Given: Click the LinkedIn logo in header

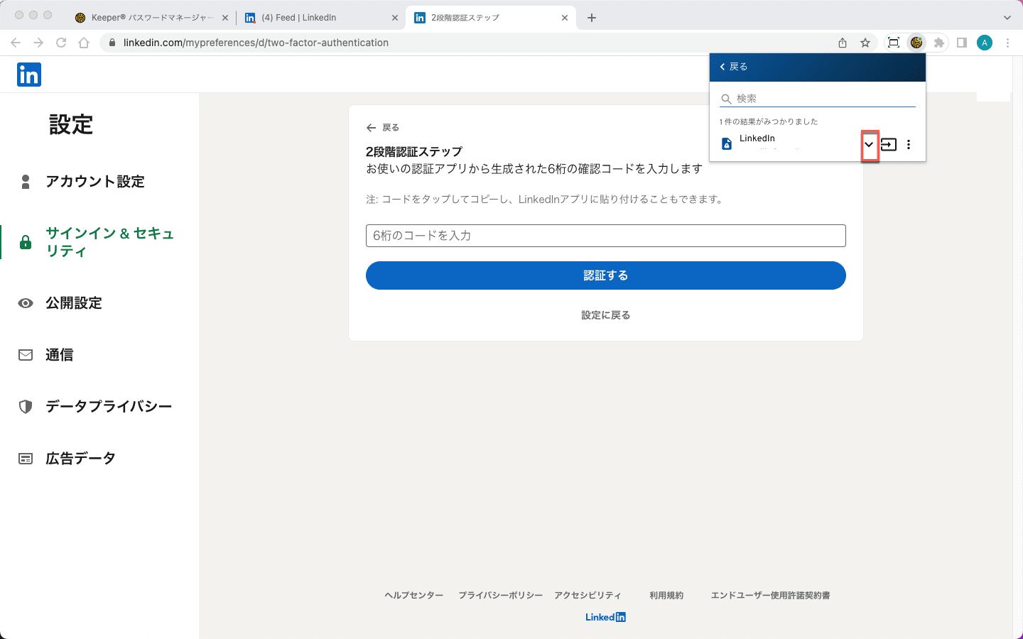Looking at the screenshot, I should pyautogui.click(x=29, y=75).
